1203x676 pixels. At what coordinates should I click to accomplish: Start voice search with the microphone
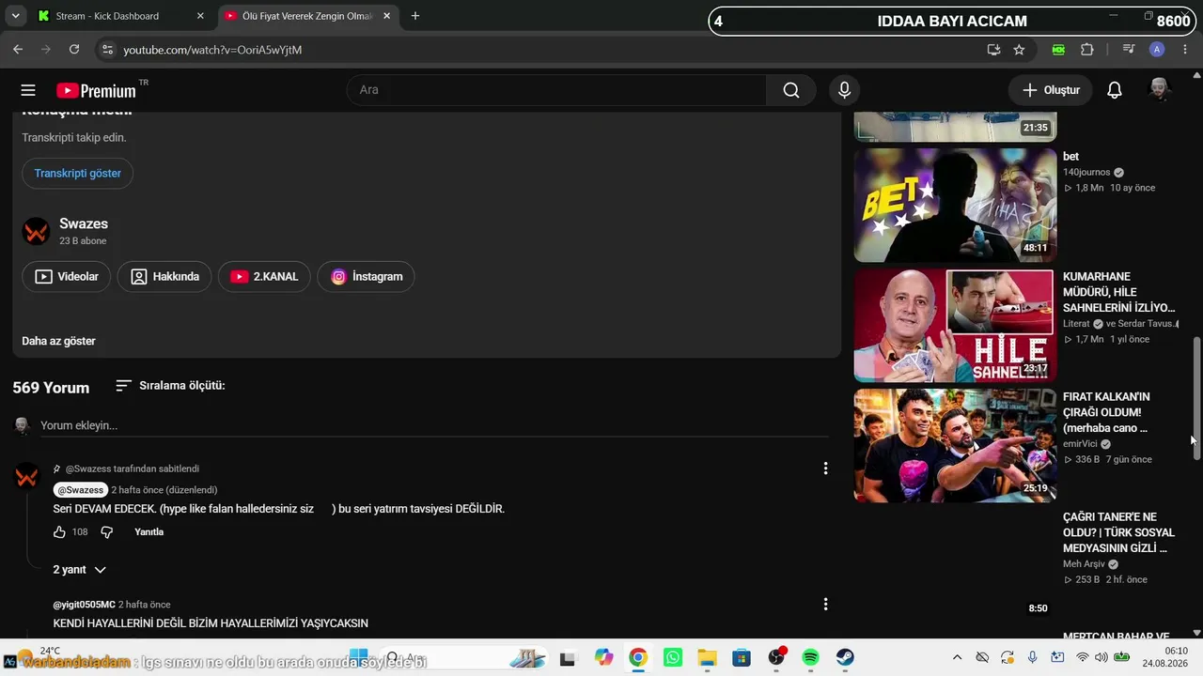click(x=844, y=90)
